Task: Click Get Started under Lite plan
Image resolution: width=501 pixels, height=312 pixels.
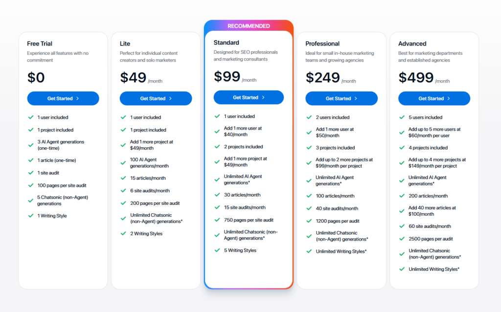Action: click(x=156, y=98)
